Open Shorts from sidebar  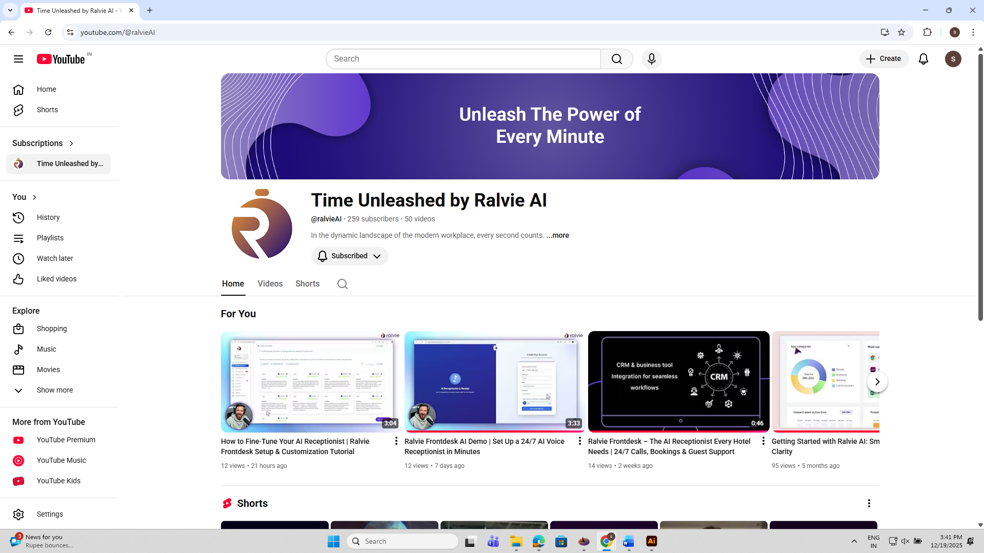pyautogui.click(x=58, y=110)
